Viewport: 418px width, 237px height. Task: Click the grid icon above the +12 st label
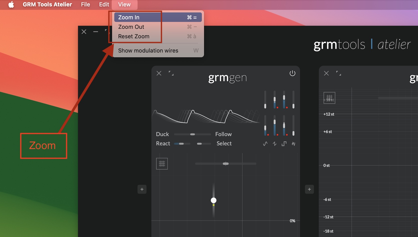click(329, 98)
